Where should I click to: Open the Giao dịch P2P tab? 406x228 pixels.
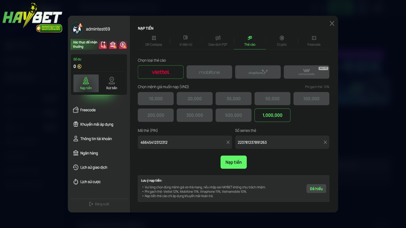pos(218,41)
